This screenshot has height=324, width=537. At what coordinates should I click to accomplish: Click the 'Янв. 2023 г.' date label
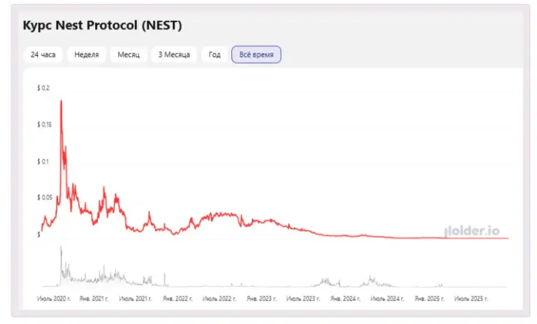(x=262, y=299)
